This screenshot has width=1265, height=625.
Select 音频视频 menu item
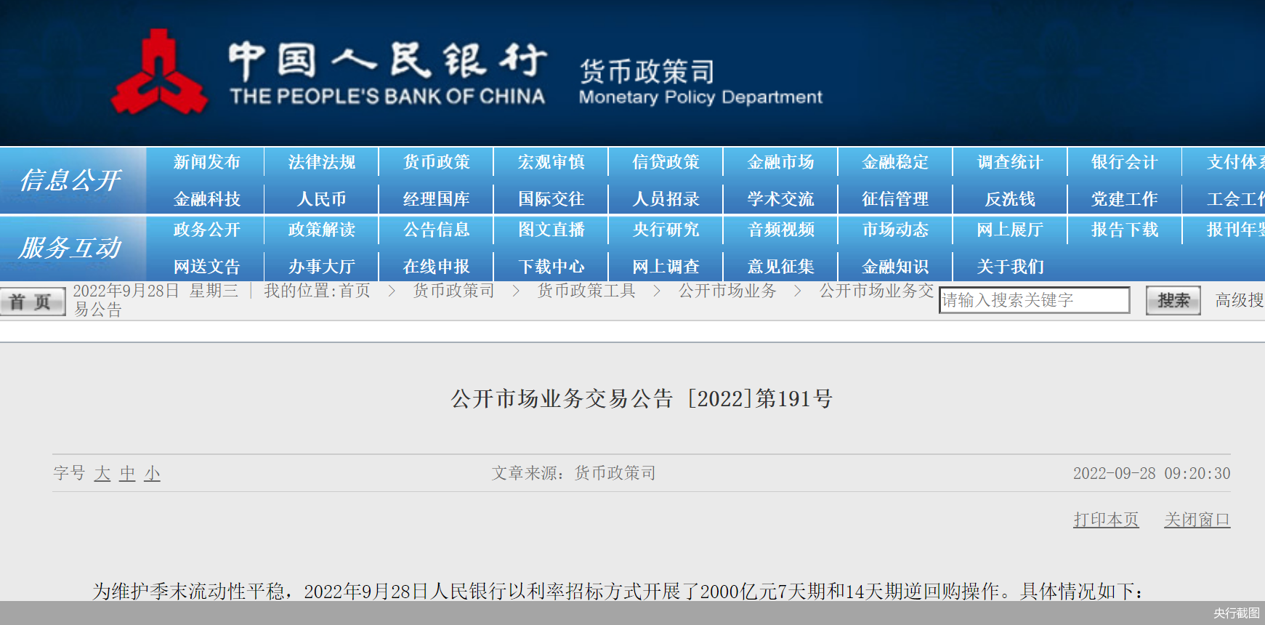click(x=780, y=230)
